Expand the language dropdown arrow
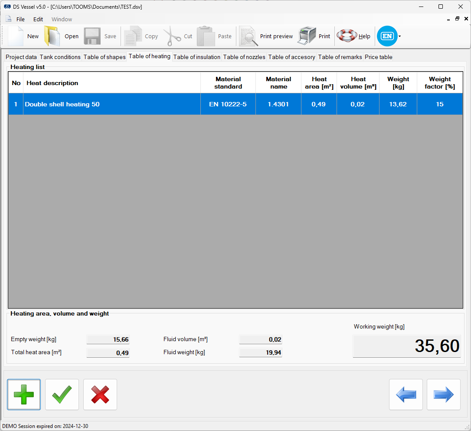Image resolution: width=471 pixels, height=431 pixels. click(x=400, y=36)
